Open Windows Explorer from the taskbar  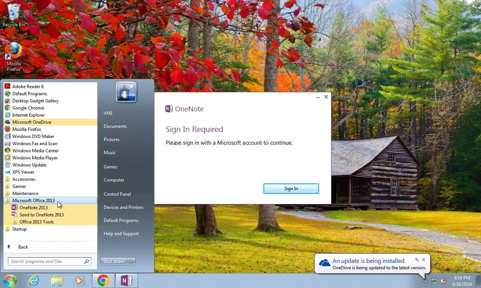(x=57, y=280)
